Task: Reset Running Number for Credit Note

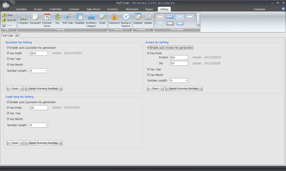Action: click(x=43, y=143)
